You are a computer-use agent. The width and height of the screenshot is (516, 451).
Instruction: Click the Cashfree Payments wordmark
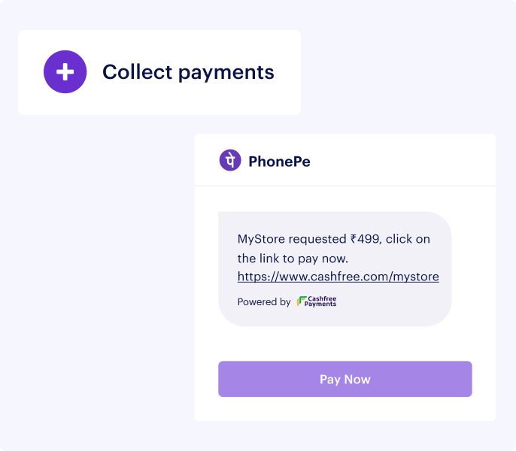point(321,301)
